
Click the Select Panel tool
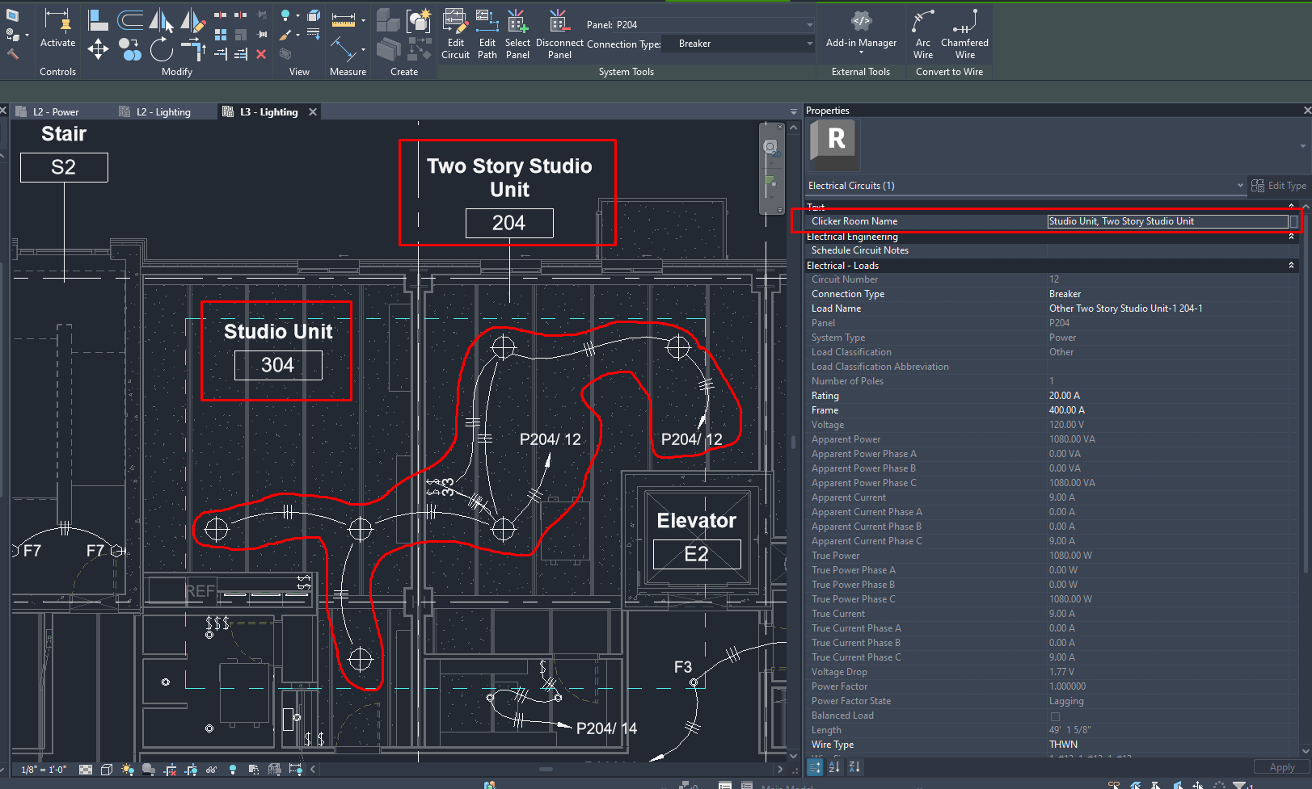(517, 34)
